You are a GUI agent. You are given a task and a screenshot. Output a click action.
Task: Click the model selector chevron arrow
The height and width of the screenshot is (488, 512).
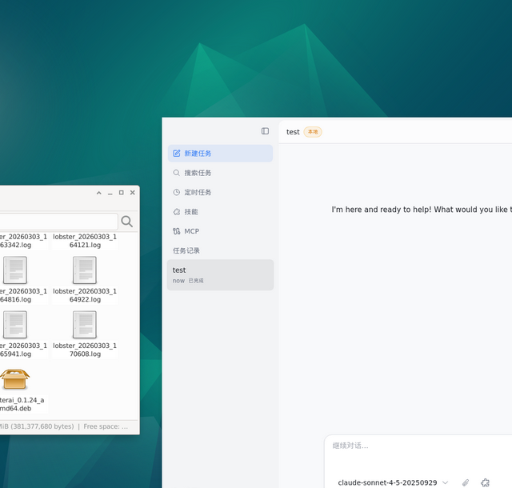click(445, 482)
